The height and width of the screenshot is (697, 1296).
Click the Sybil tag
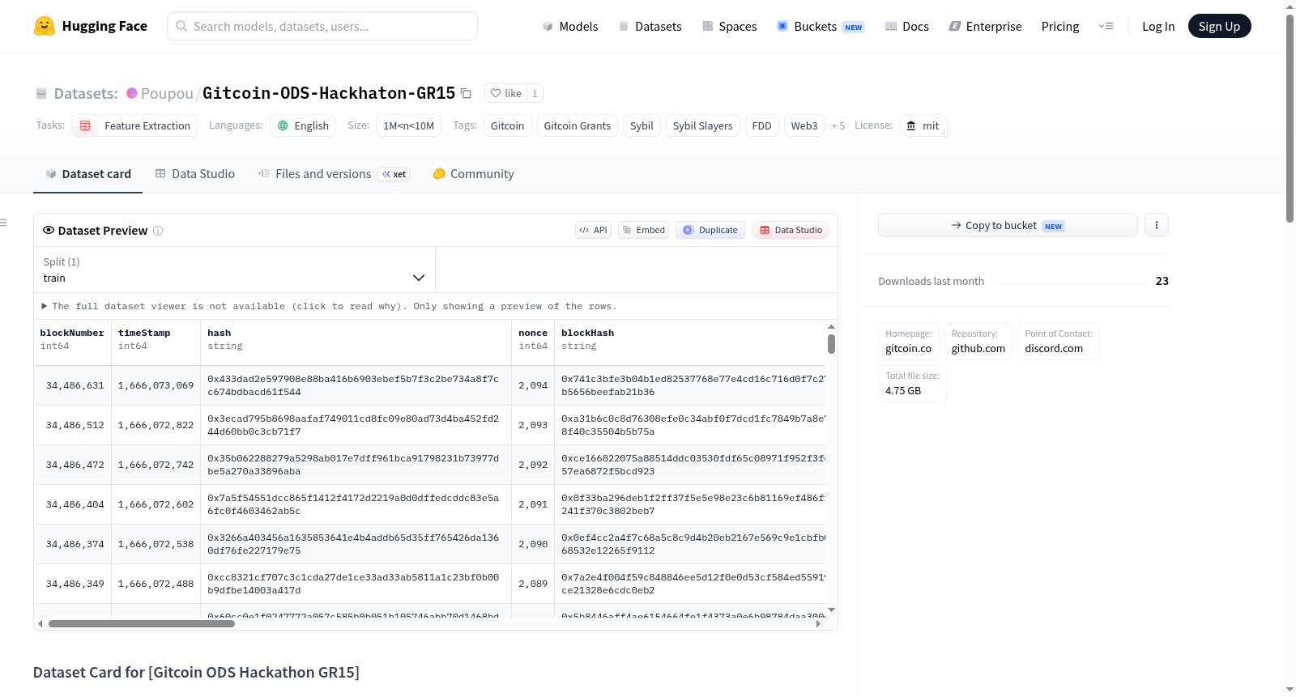click(642, 125)
